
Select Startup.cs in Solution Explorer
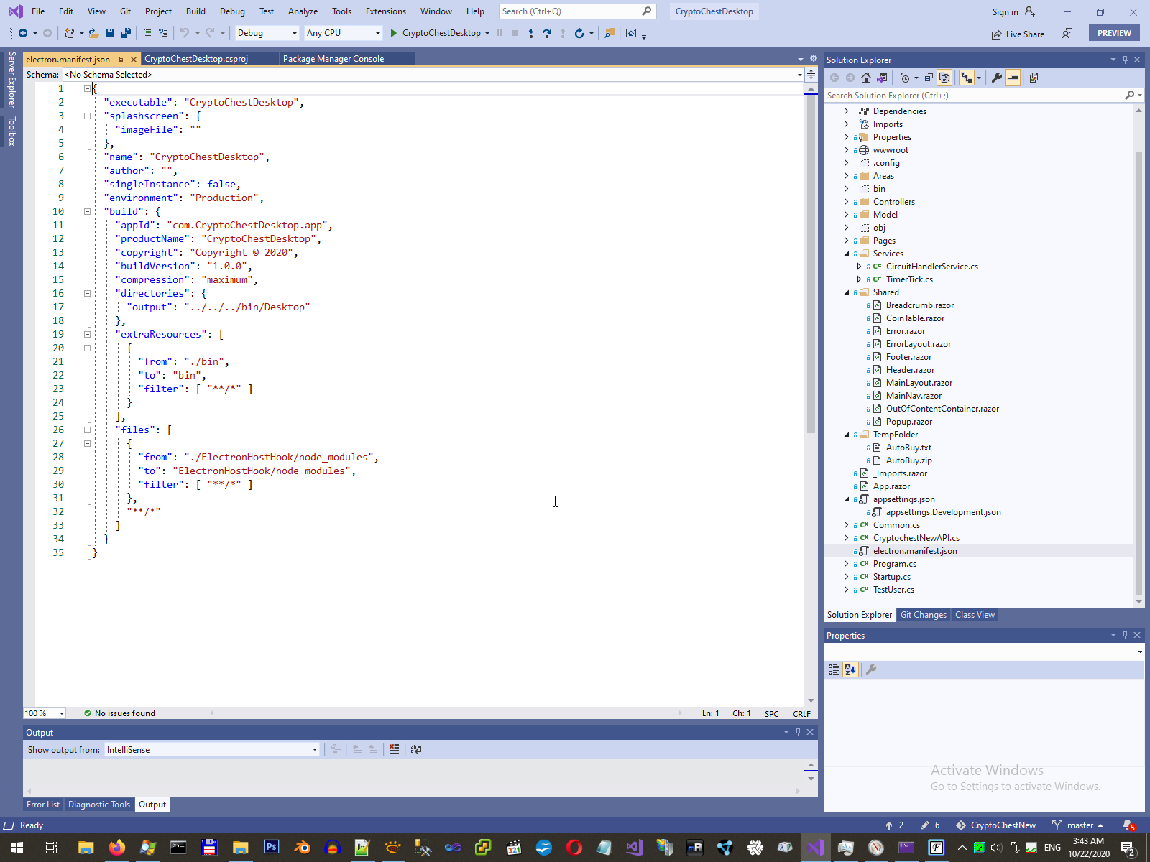pyautogui.click(x=892, y=577)
